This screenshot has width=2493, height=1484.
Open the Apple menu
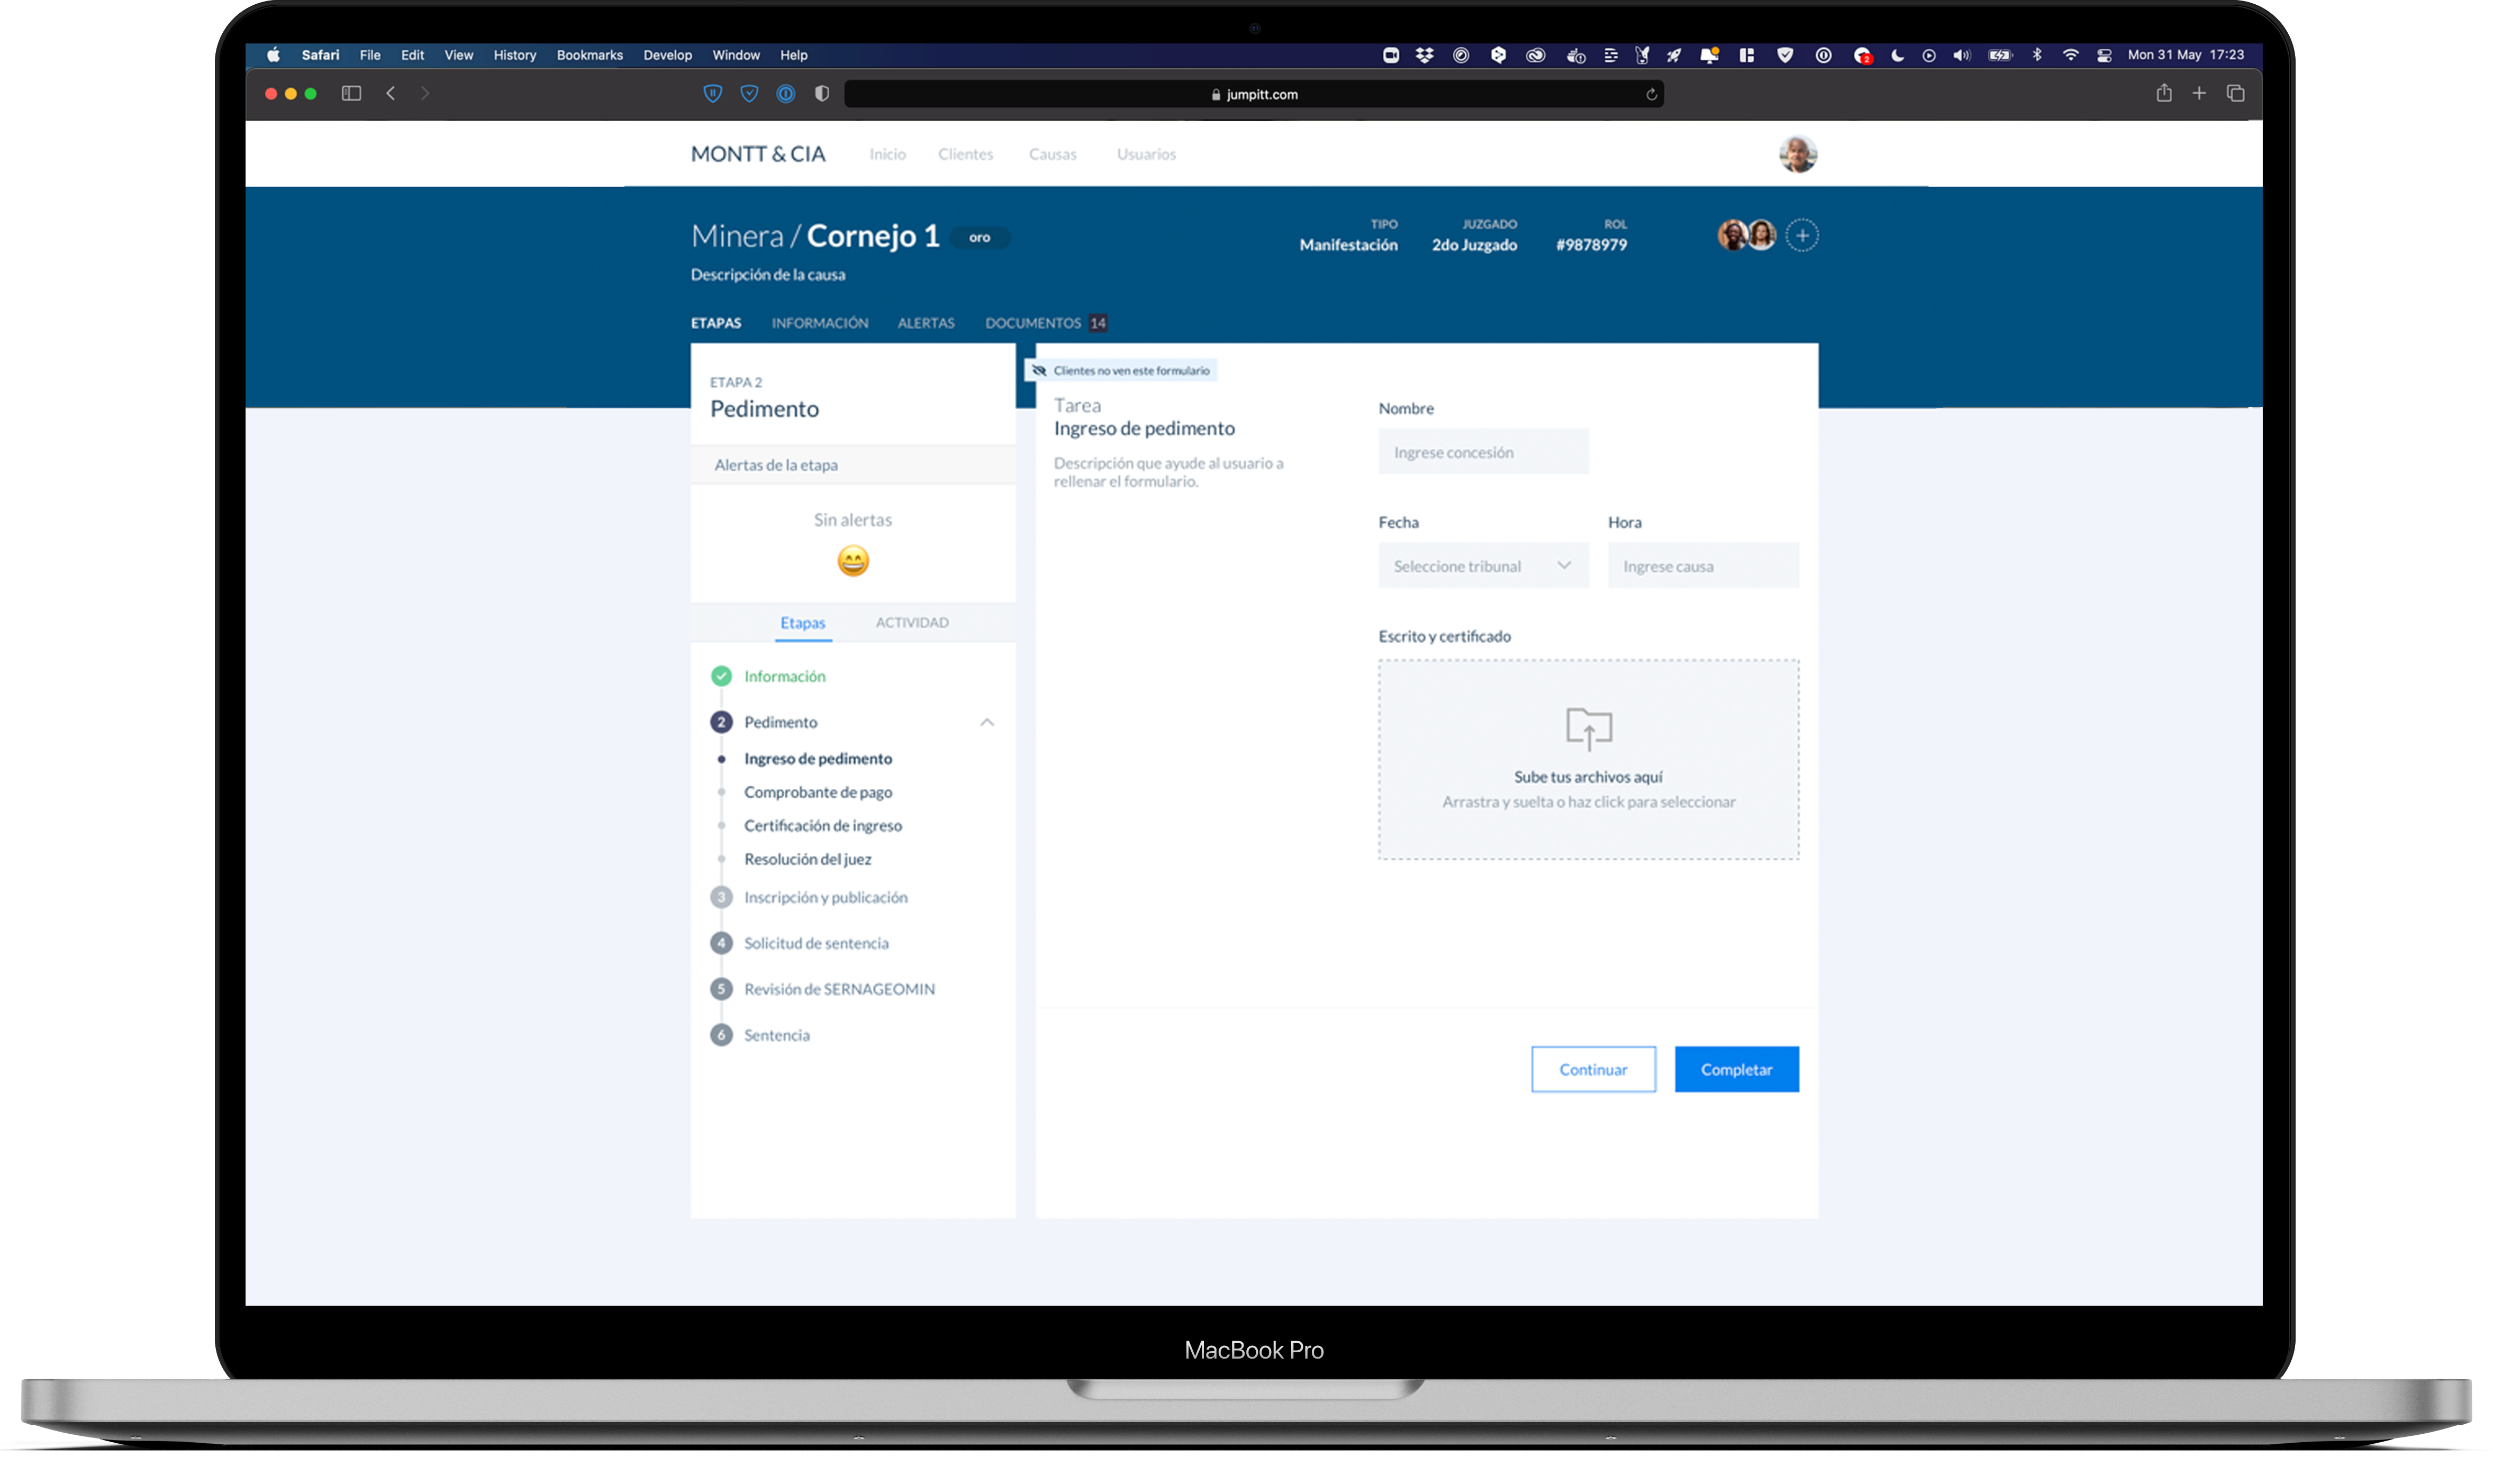(273, 55)
